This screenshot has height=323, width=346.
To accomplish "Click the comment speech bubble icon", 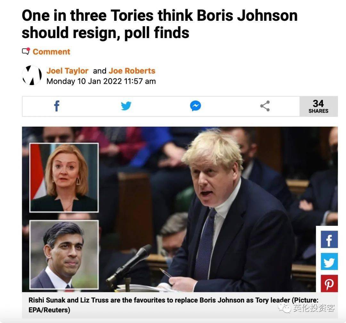I will click(26, 51).
